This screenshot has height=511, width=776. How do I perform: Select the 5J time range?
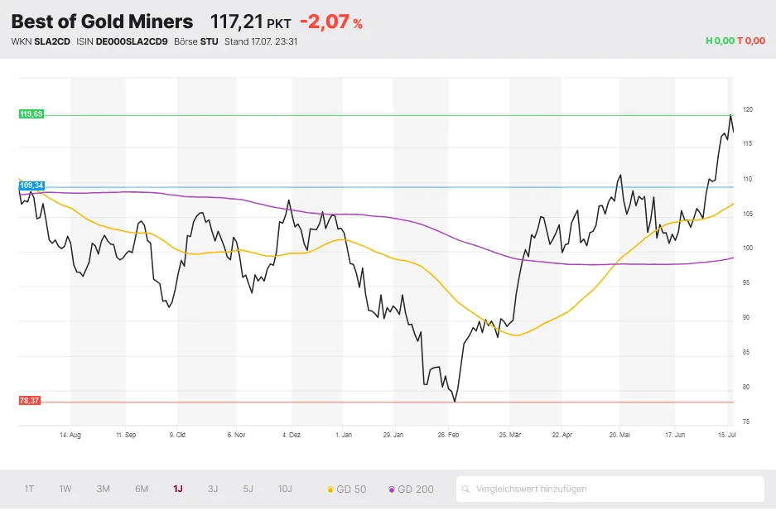[248, 489]
